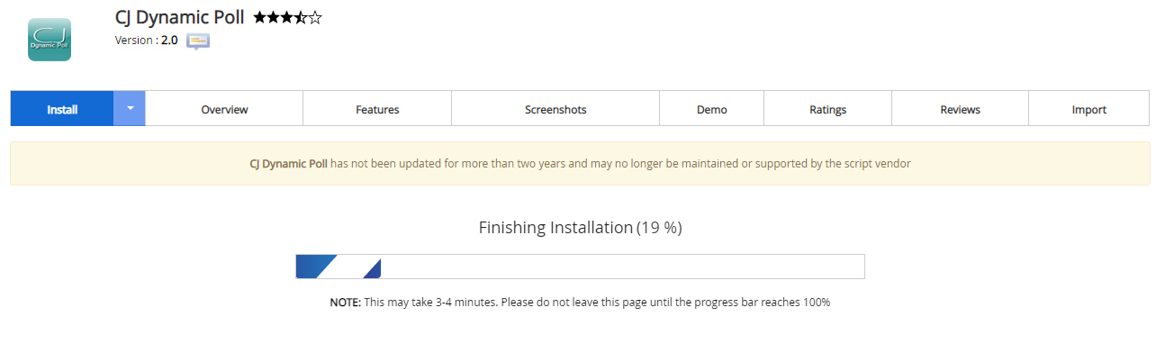Screen dimensions: 1156x362
Task: Switch to the Overview tab
Action: pos(224,109)
